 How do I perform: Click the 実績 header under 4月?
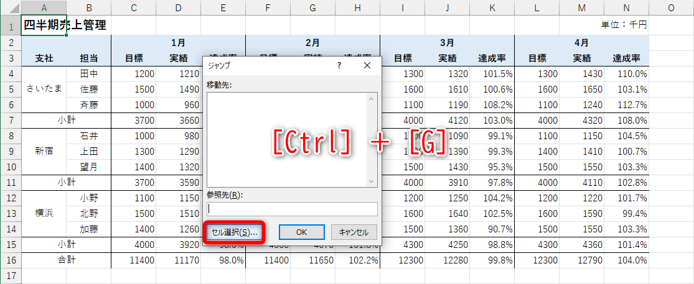coord(581,58)
